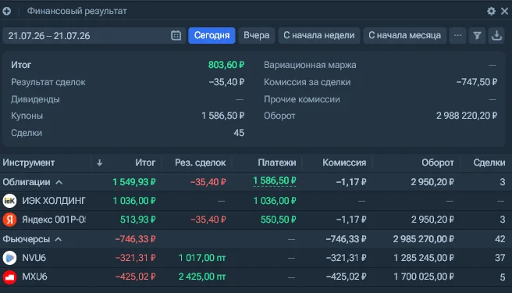Click the Фьючерсы total −746,33 ₽ in Итог column
512x293 pixels.
136,239
